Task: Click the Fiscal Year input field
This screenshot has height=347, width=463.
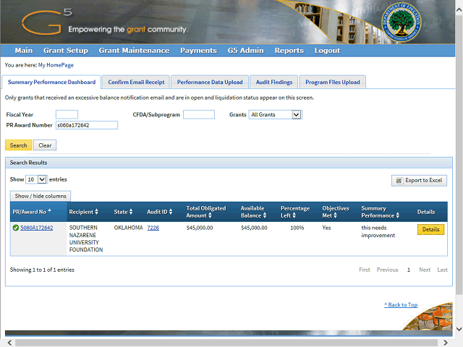Action: click(x=67, y=114)
